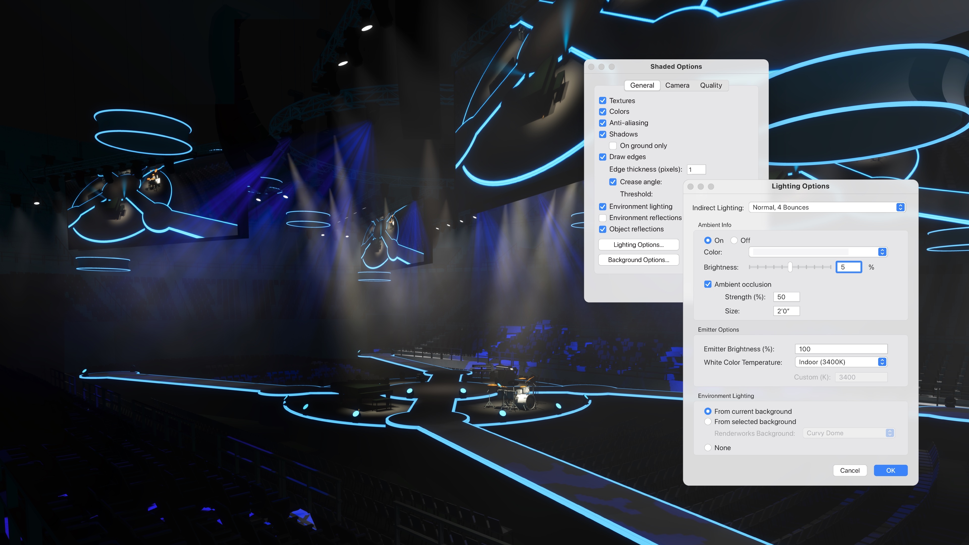Screen dimensions: 969x545
Task: Confirm Lighting Options with OK
Action: click(890, 470)
